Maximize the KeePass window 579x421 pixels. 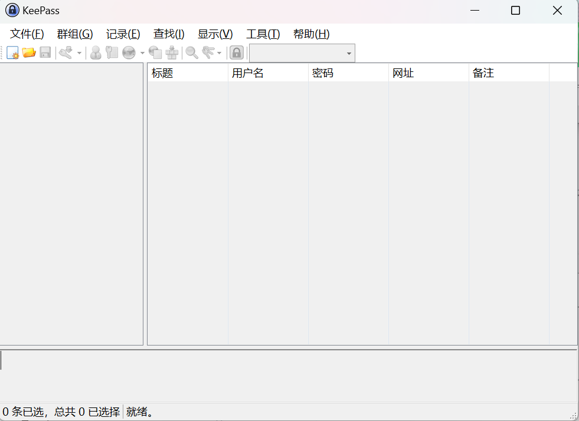[x=515, y=11]
